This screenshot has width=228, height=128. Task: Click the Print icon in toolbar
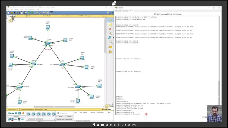pyautogui.click(x=19, y=13)
